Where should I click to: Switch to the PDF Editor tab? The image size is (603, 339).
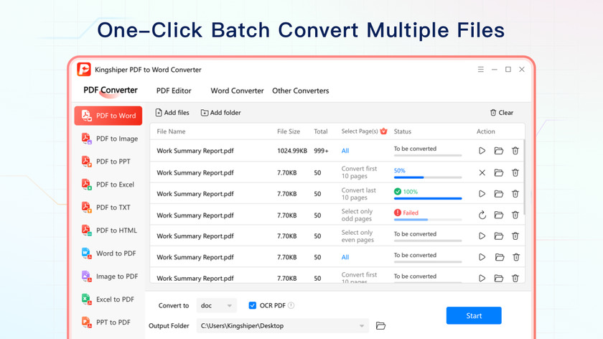pyautogui.click(x=174, y=90)
